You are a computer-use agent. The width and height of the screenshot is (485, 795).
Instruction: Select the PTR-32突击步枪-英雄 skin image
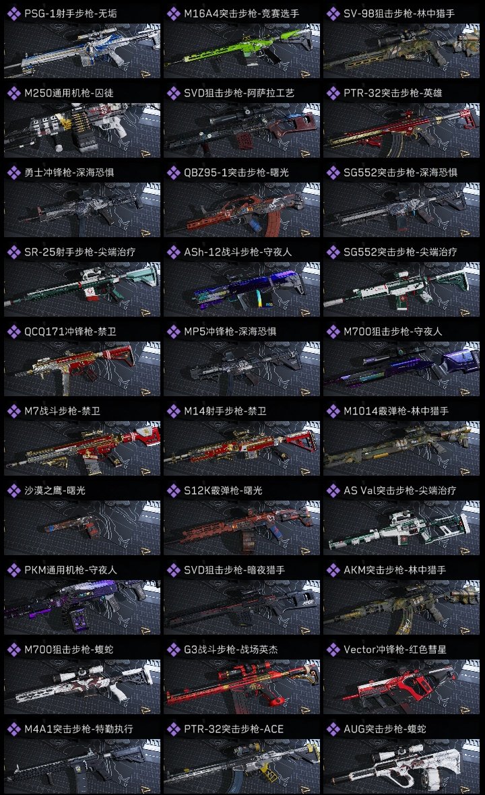(401, 130)
